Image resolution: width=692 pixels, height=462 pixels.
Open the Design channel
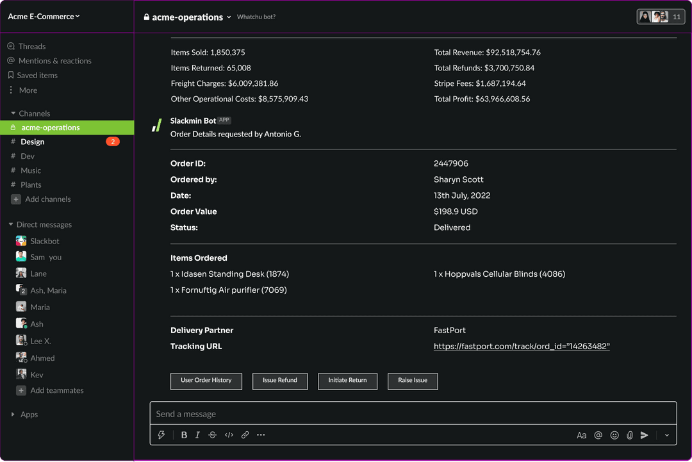(33, 142)
